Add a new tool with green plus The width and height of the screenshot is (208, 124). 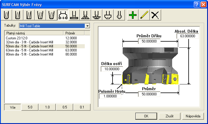(133, 15)
